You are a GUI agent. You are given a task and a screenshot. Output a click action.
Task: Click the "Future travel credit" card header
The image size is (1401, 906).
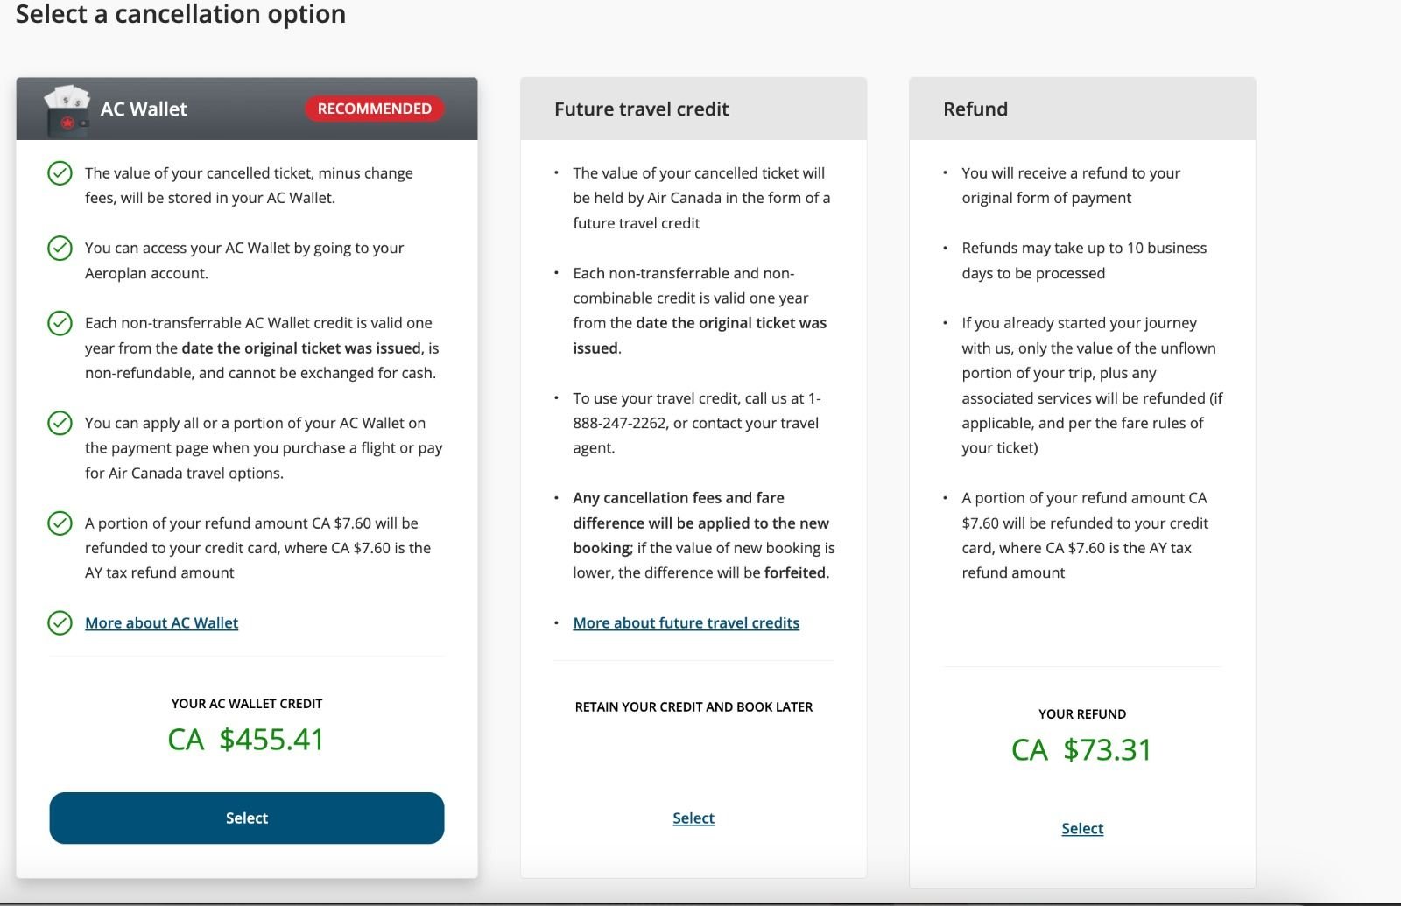tap(641, 109)
